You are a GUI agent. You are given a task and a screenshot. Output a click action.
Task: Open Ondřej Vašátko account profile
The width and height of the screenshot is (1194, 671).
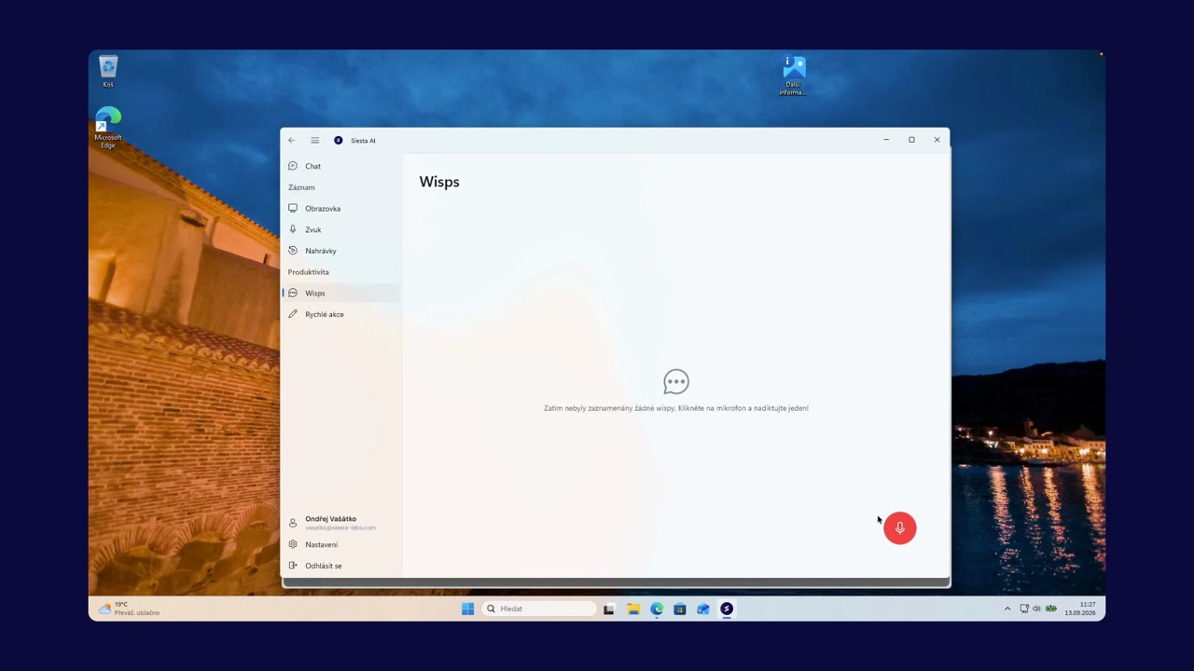(x=340, y=523)
